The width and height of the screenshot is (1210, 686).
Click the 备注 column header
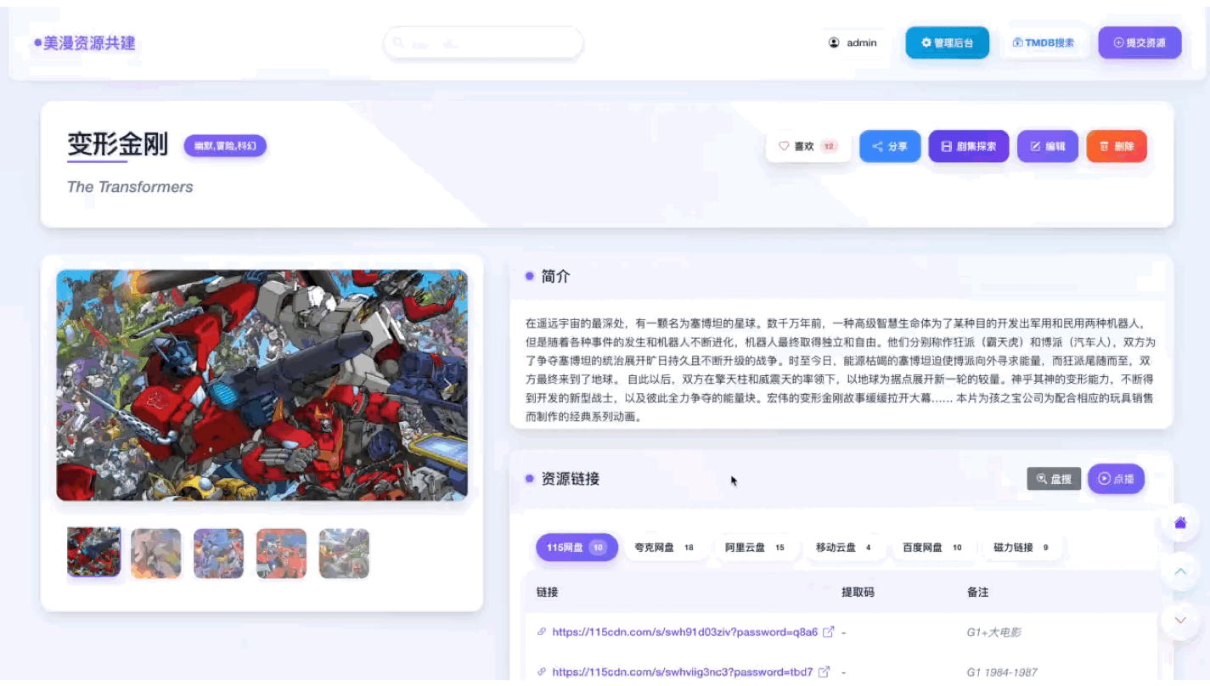(x=977, y=593)
